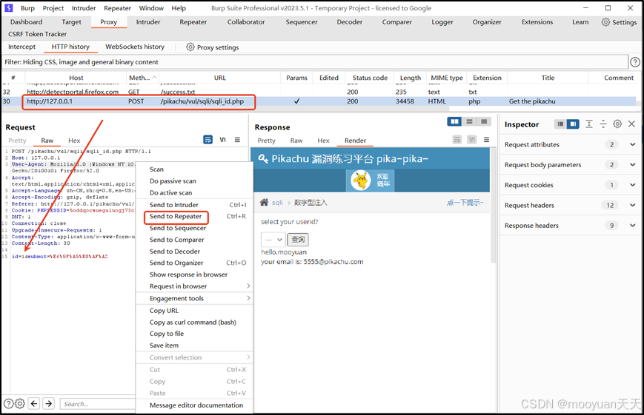This screenshot has height=415, width=644.
Task: Click back arrow in search bar
Action: pyautogui.click(x=34, y=403)
